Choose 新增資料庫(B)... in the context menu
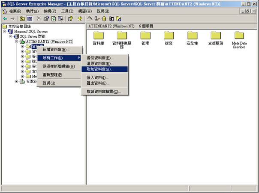Screen dimensions: 259x193 point(60,50)
